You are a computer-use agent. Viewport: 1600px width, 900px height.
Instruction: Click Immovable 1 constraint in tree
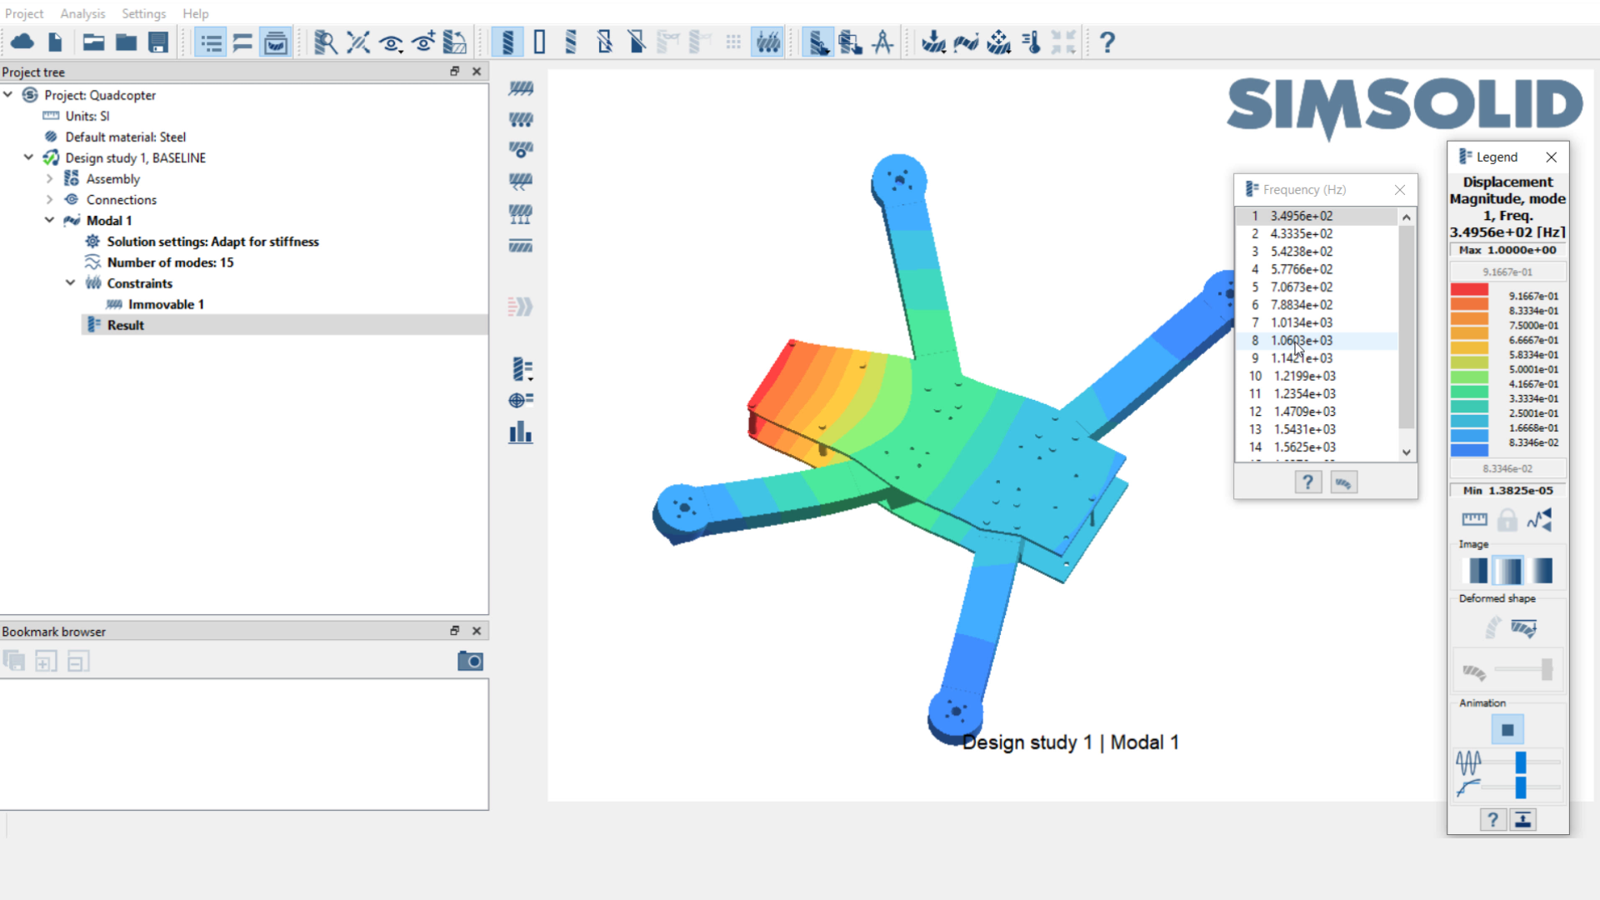(165, 304)
